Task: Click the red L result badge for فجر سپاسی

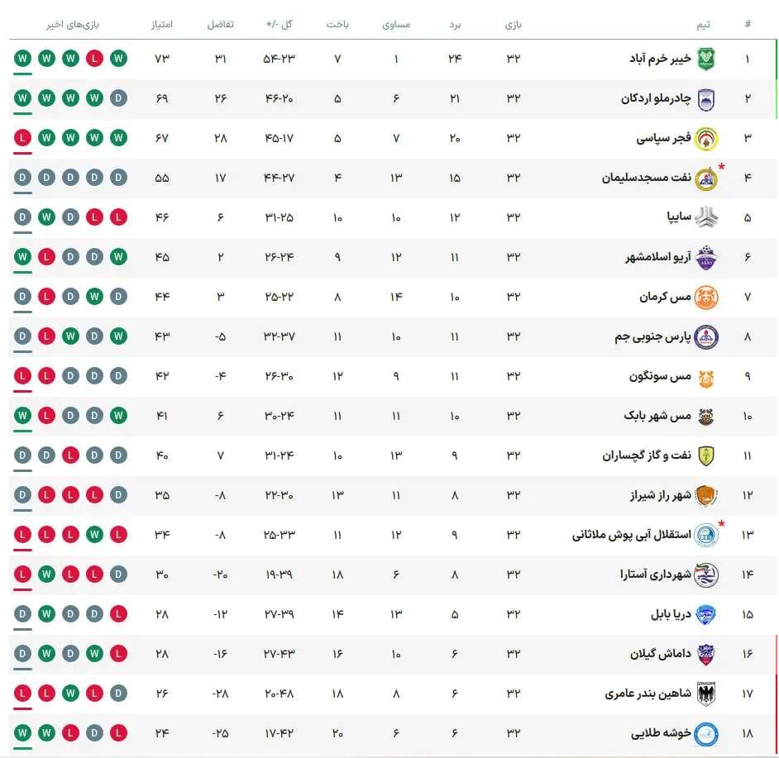Action: click(x=22, y=138)
